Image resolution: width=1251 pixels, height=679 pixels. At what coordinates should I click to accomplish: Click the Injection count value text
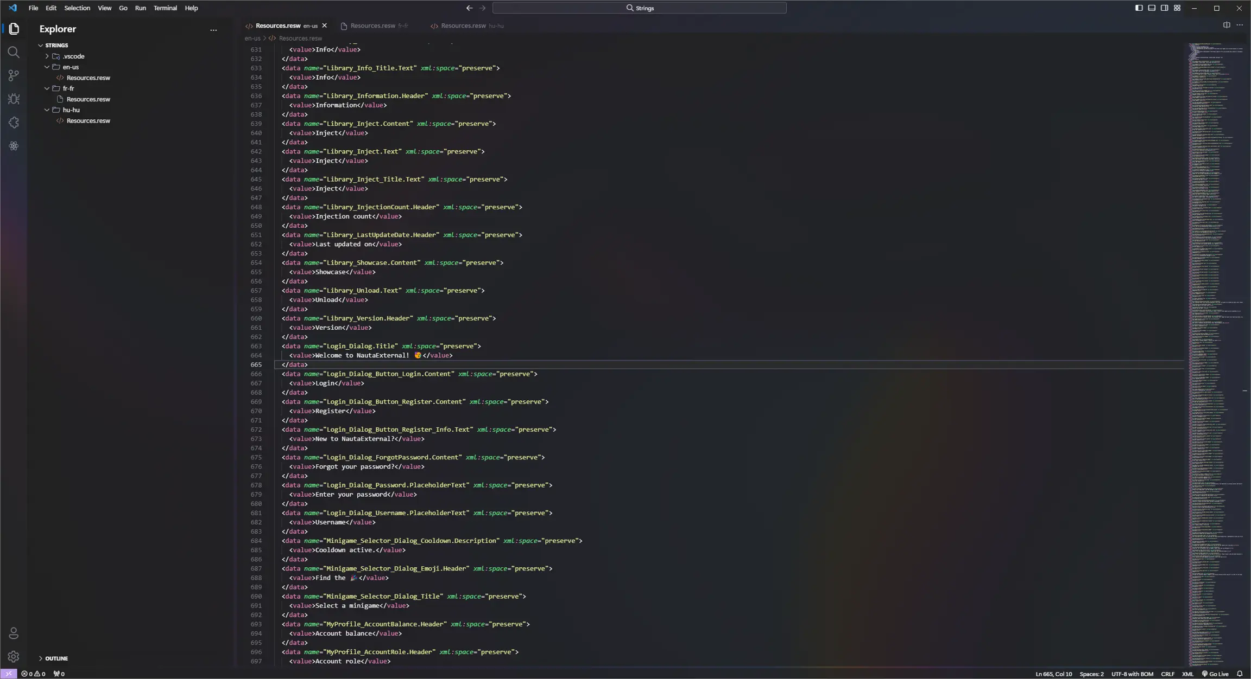343,216
